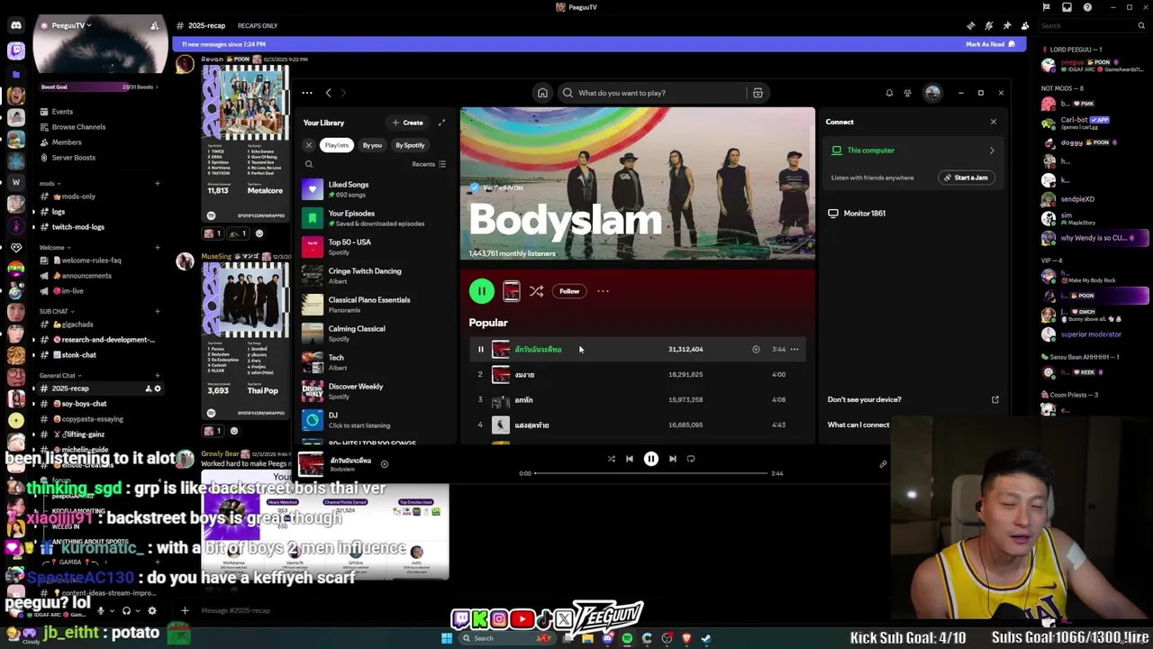Select the Playlists filter chip

pyautogui.click(x=336, y=145)
